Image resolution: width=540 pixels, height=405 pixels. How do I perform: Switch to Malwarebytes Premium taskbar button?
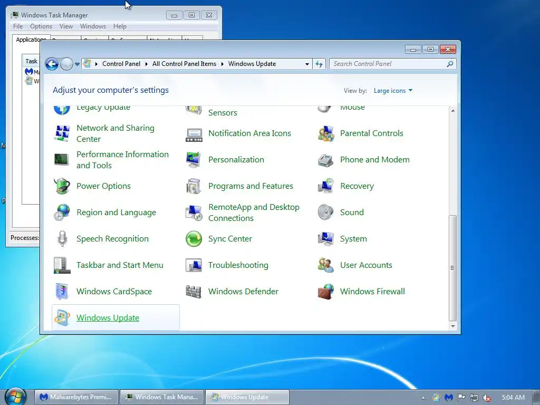[x=76, y=397]
